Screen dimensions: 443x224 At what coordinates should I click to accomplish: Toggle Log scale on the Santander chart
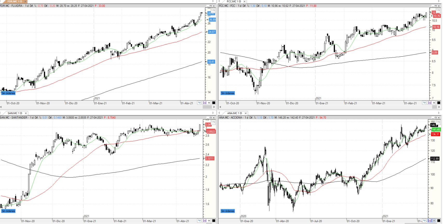(x=213, y=122)
